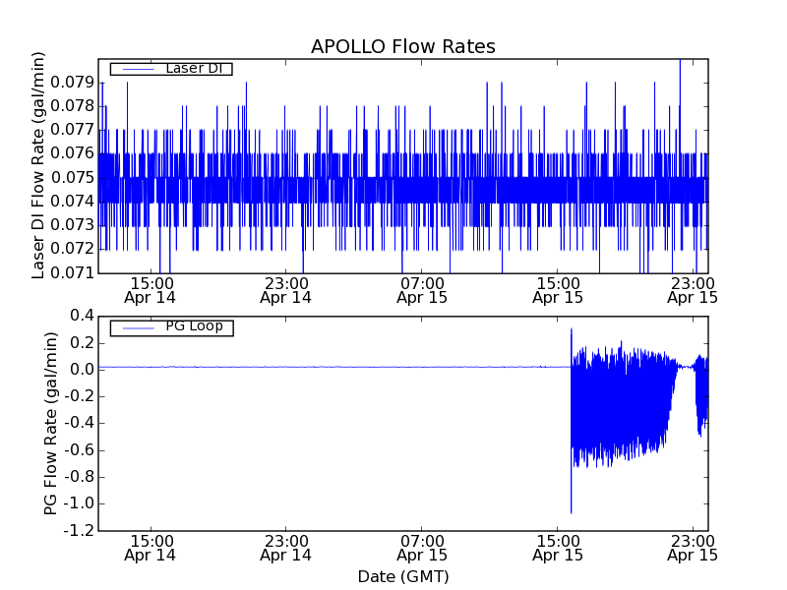Click the 0.4 tick on the PG y-axis
Viewport: 787px width, 590px height.
83,316
